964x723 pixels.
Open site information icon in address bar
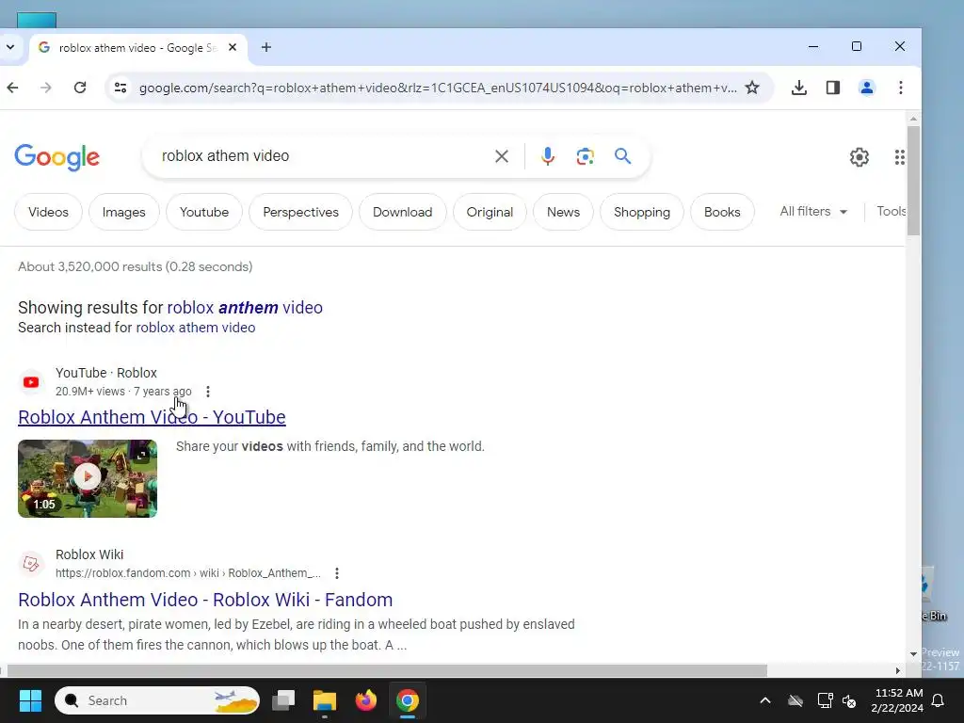120,88
